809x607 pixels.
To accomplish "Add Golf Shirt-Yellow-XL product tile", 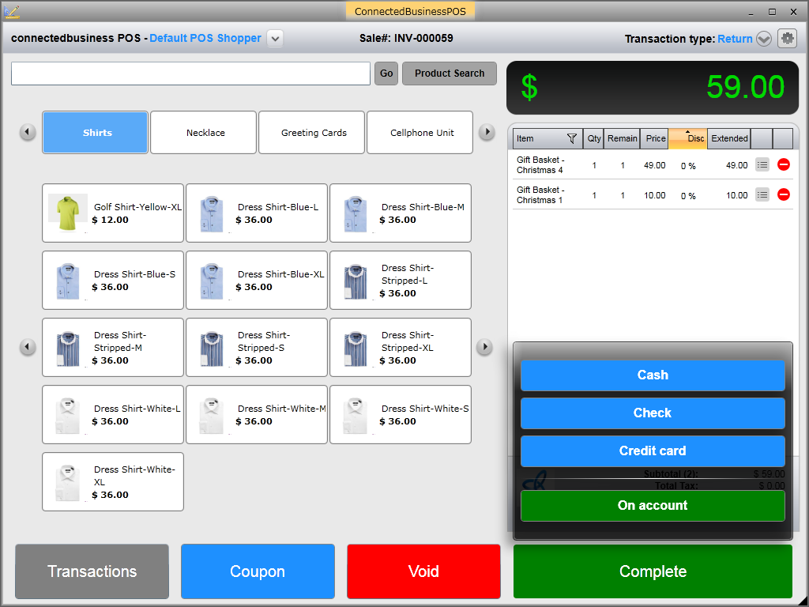I will (x=113, y=213).
